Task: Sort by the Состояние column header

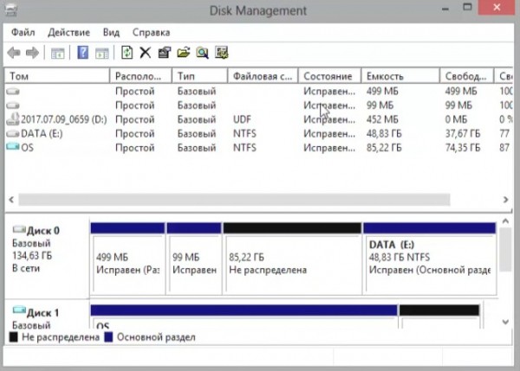Action: coord(329,76)
